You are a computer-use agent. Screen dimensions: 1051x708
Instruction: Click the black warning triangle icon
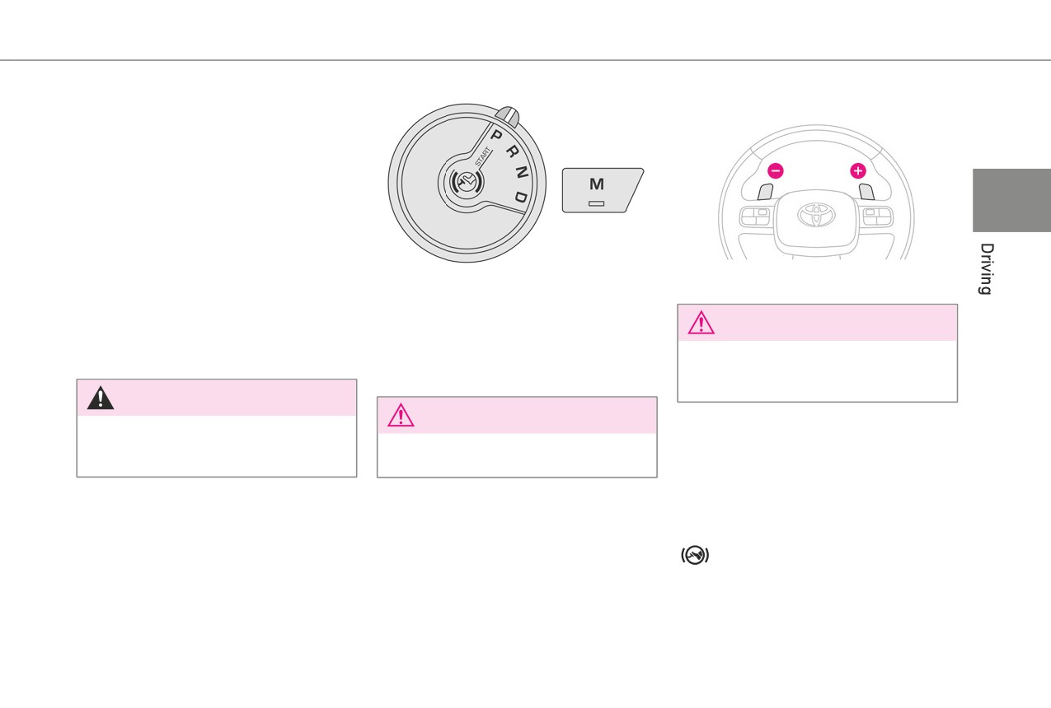pos(101,398)
